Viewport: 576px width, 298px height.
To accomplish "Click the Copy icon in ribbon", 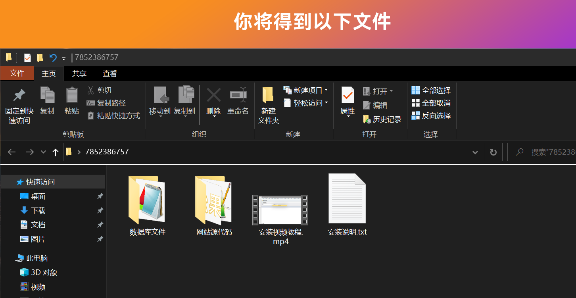I will 47,96.
